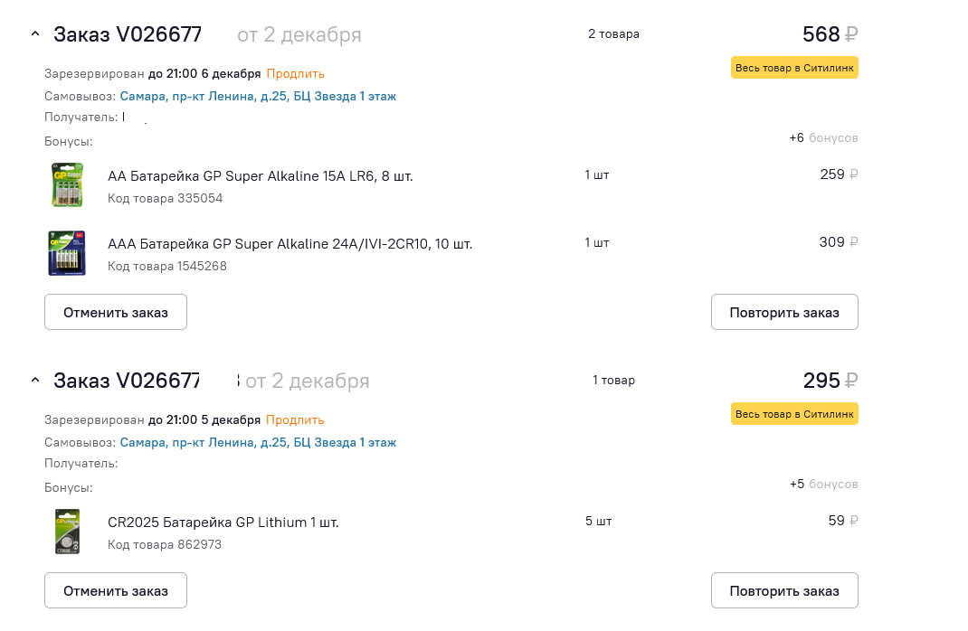The width and height of the screenshot is (968, 631).
Task: Click the CR2025 Батарейка GP Lithium title
Action: pos(223,523)
